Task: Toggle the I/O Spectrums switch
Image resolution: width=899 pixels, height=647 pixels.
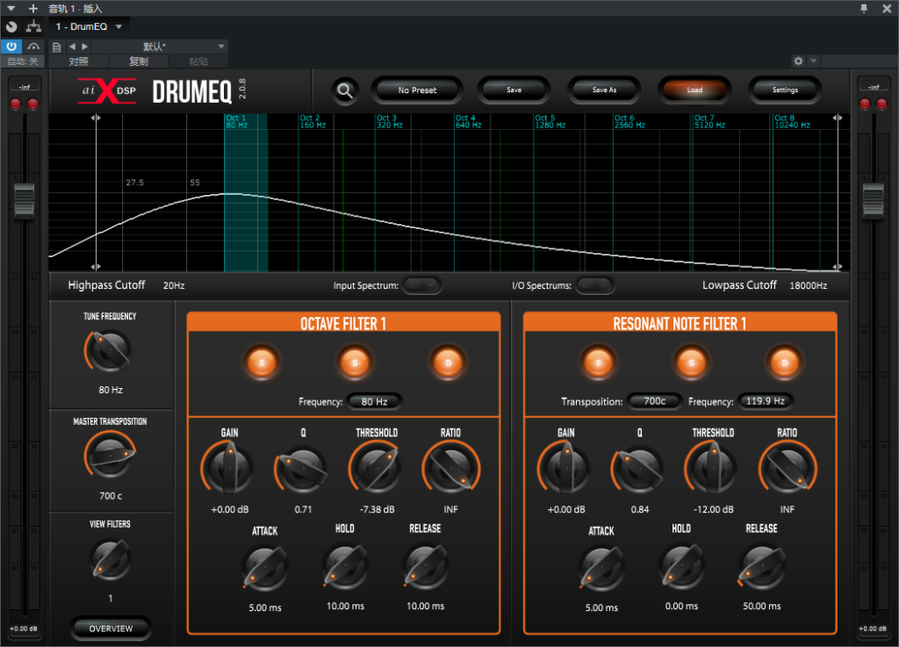Action: [x=594, y=285]
